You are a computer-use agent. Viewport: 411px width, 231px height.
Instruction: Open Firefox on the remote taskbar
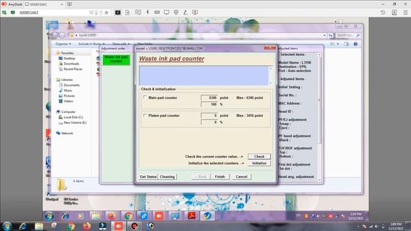coord(112,216)
